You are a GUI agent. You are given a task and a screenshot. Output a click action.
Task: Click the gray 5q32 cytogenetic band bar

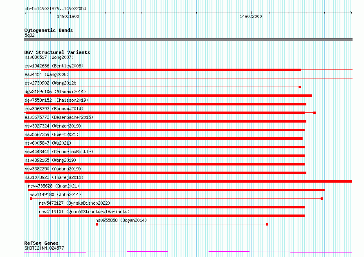(x=188, y=40)
